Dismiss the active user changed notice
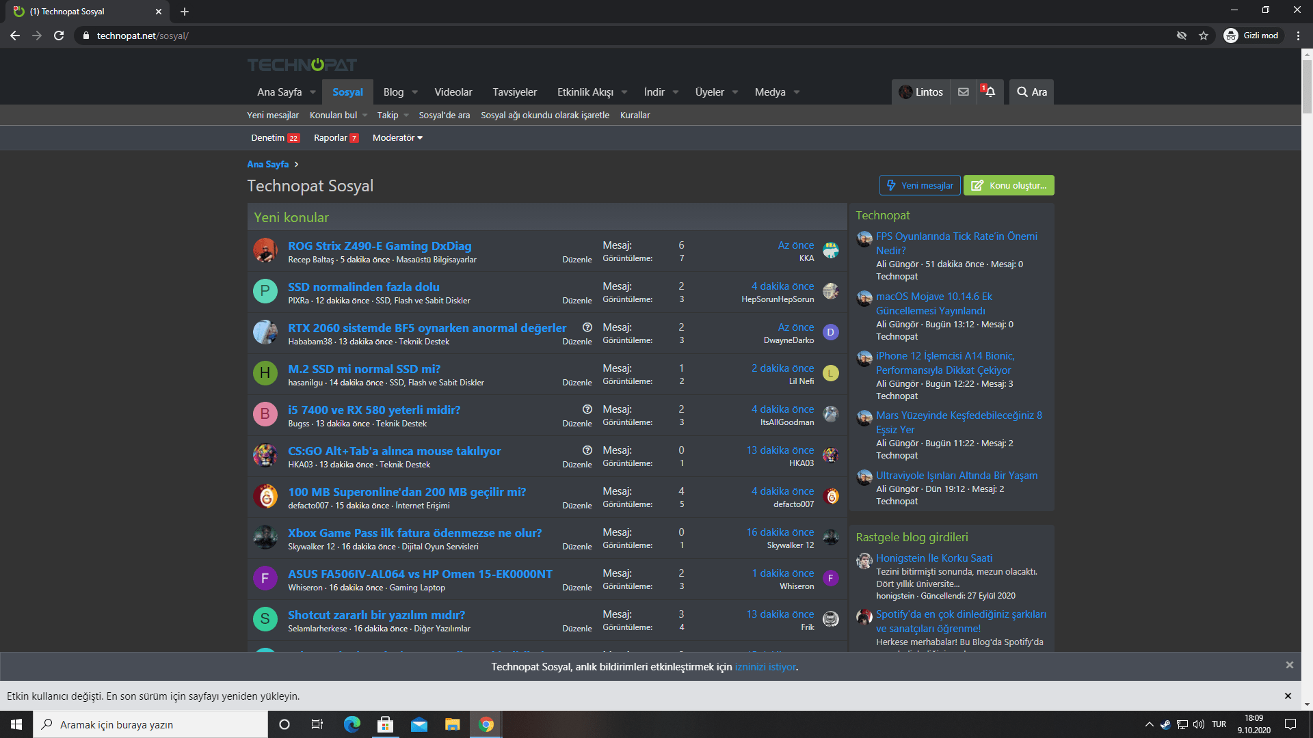 1288,696
